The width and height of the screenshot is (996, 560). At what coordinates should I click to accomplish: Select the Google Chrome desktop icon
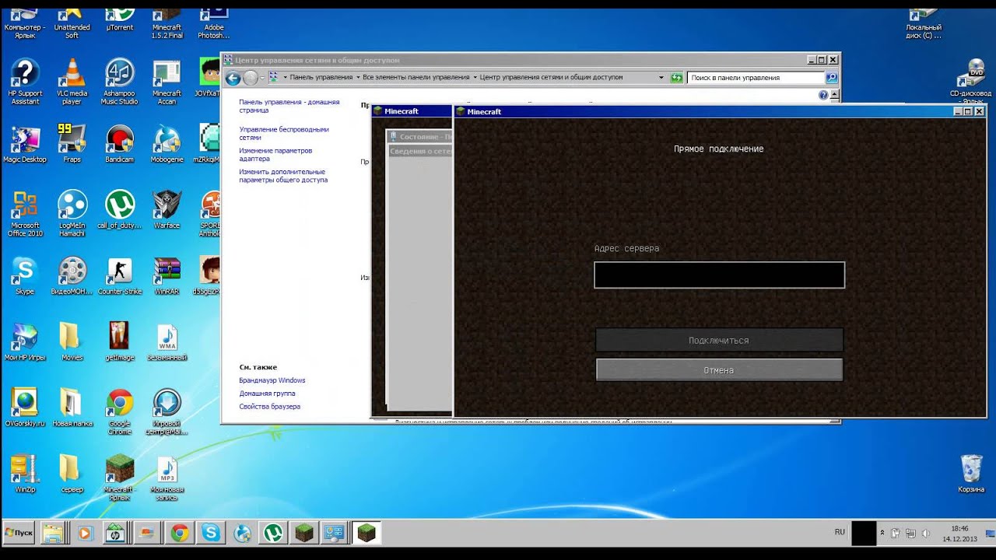click(120, 412)
